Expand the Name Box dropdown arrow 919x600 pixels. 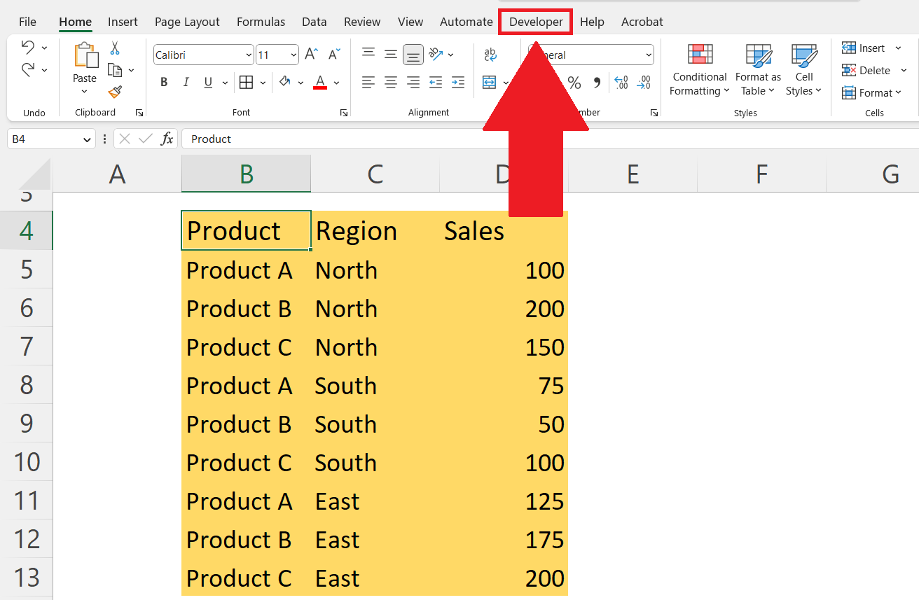[88, 139]
